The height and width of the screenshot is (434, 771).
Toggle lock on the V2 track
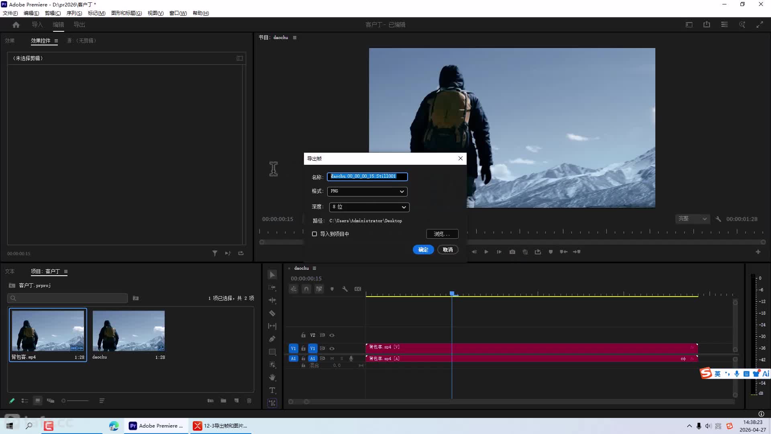[303, 335]
